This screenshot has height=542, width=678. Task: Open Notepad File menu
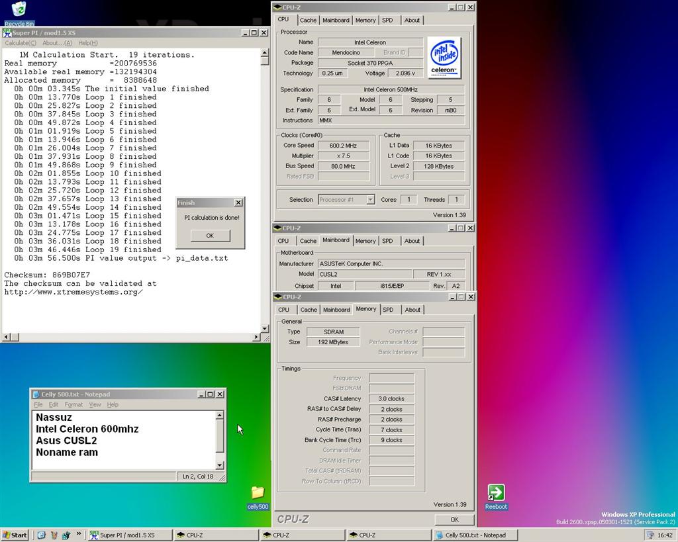pos(38,404)
